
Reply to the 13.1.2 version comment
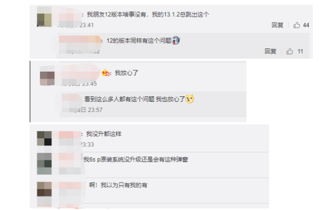click(277, 25)
